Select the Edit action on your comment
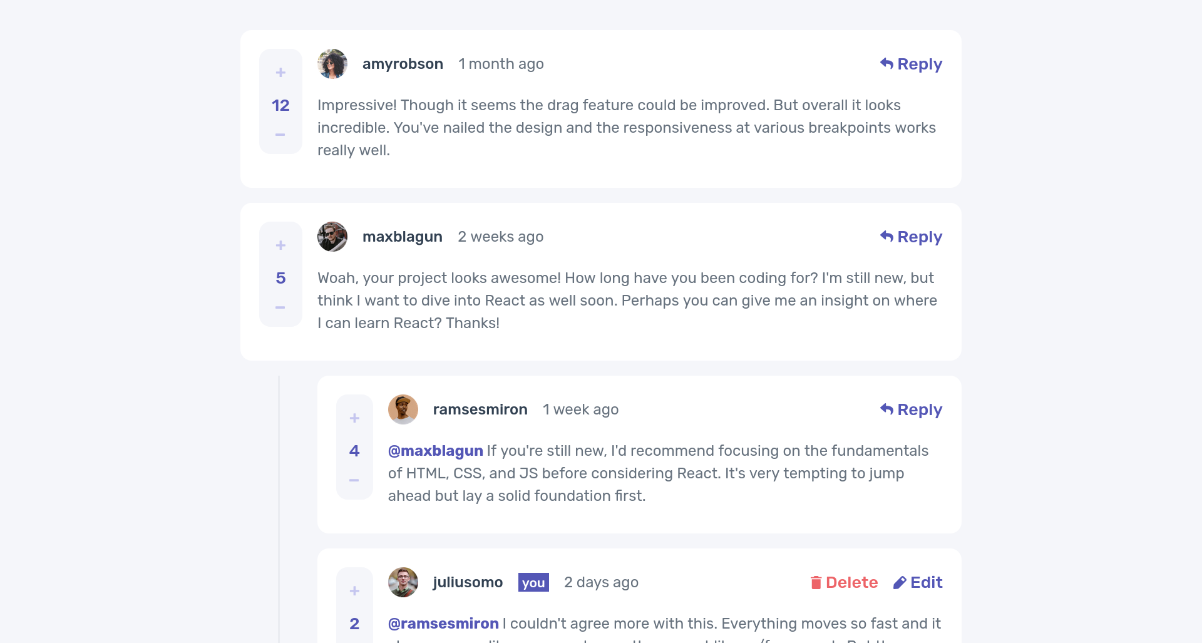The image size is (1202, 643). click(x=918, y=582)
